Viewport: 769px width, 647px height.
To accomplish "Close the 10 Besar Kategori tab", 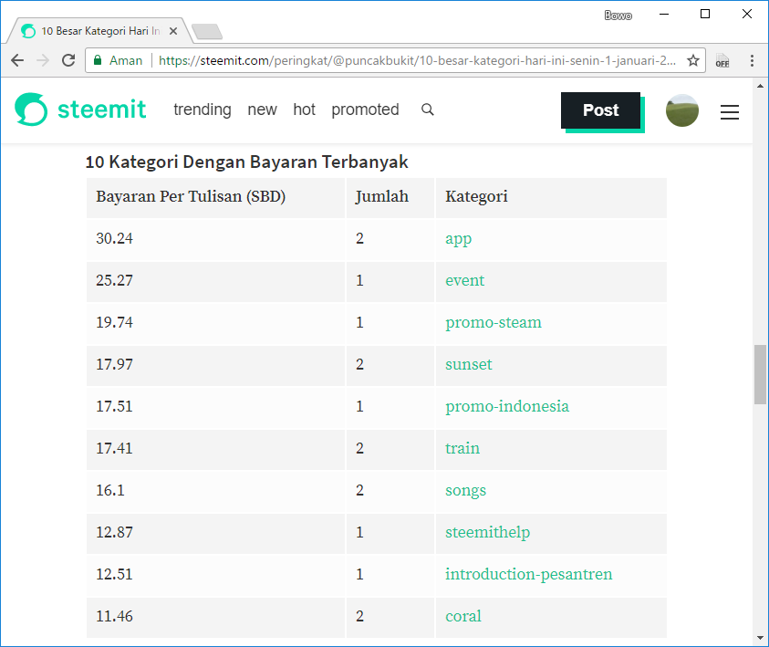I will pyautogui.click(x=172, y=31).
